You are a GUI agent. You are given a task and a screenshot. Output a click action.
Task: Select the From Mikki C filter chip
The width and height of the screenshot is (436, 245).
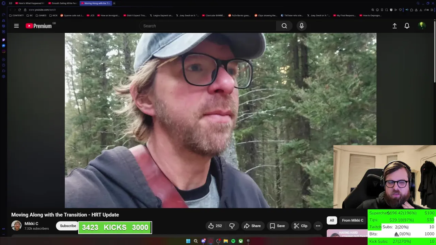353,220
